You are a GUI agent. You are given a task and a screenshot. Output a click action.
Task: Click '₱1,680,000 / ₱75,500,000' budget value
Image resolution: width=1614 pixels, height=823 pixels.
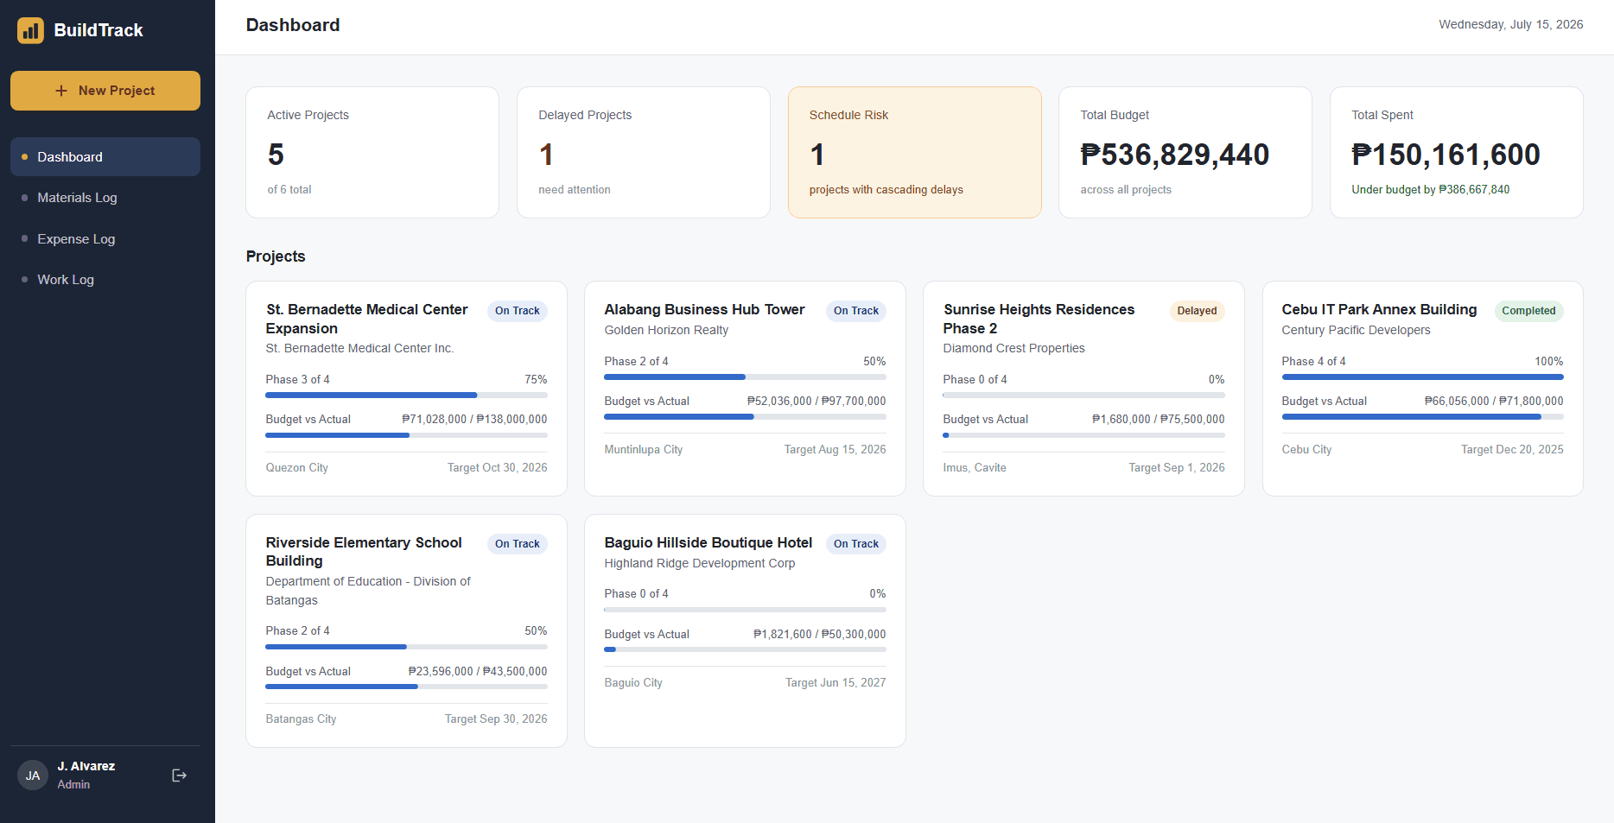pyautogui.click(x=1158, y=420)
